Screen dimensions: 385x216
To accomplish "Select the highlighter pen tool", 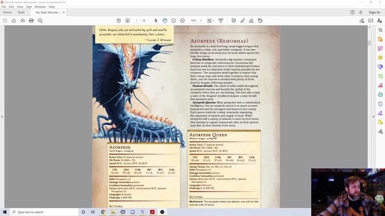I will 242,21.
